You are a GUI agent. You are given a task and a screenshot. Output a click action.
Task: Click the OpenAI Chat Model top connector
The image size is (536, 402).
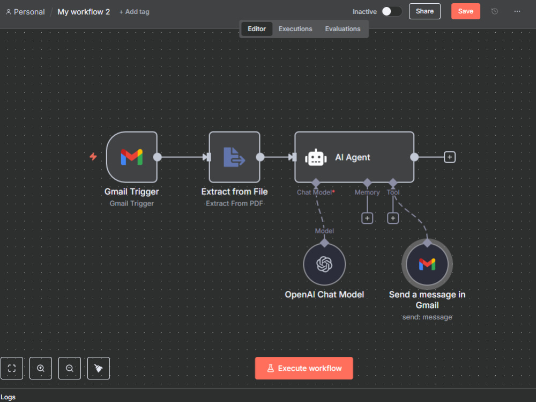324,243
